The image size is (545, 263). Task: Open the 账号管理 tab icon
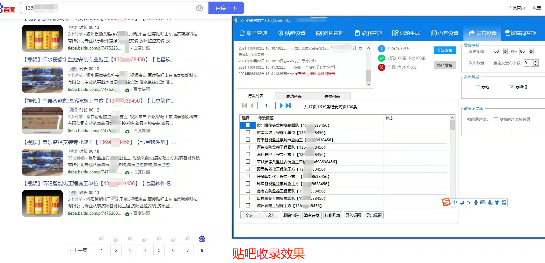[x=243, y=33]
